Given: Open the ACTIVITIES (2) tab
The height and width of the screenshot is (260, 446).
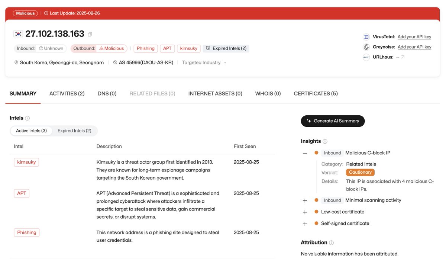Looking at the screenshot, I should 67,94.
